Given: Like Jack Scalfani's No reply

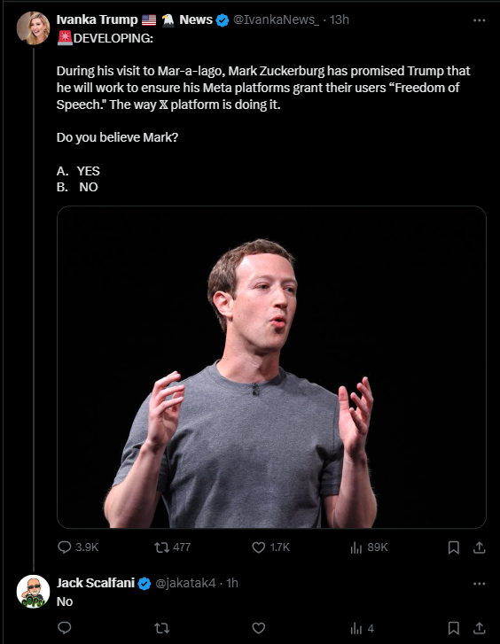Looking at the screenshot, I should click(258, 628).
